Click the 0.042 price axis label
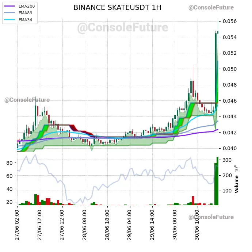 pos(230,133)
